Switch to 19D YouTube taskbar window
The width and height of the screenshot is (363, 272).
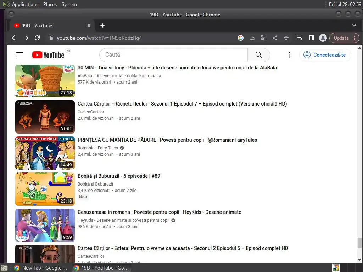point(101,268)
